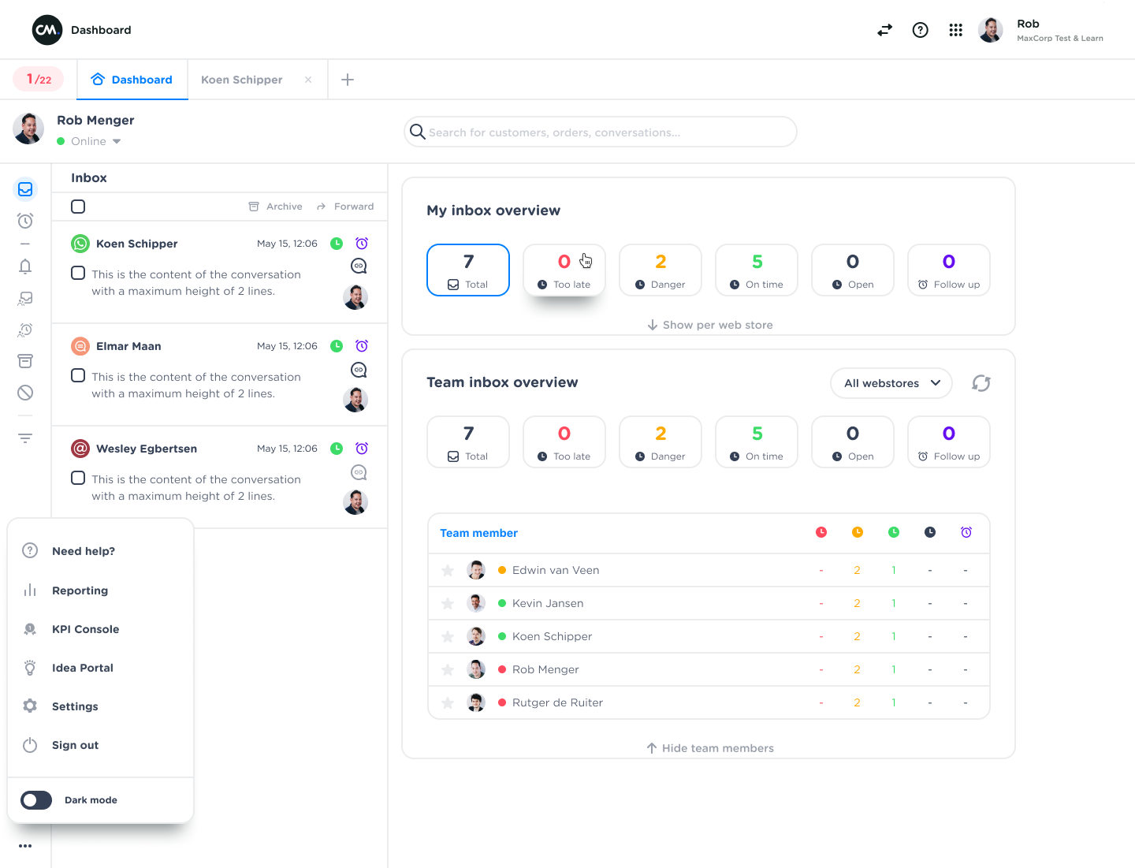The height and width of the screenshot is (868, 1135).
Task: Select Settings from the menu
Action: pos(75,706)
